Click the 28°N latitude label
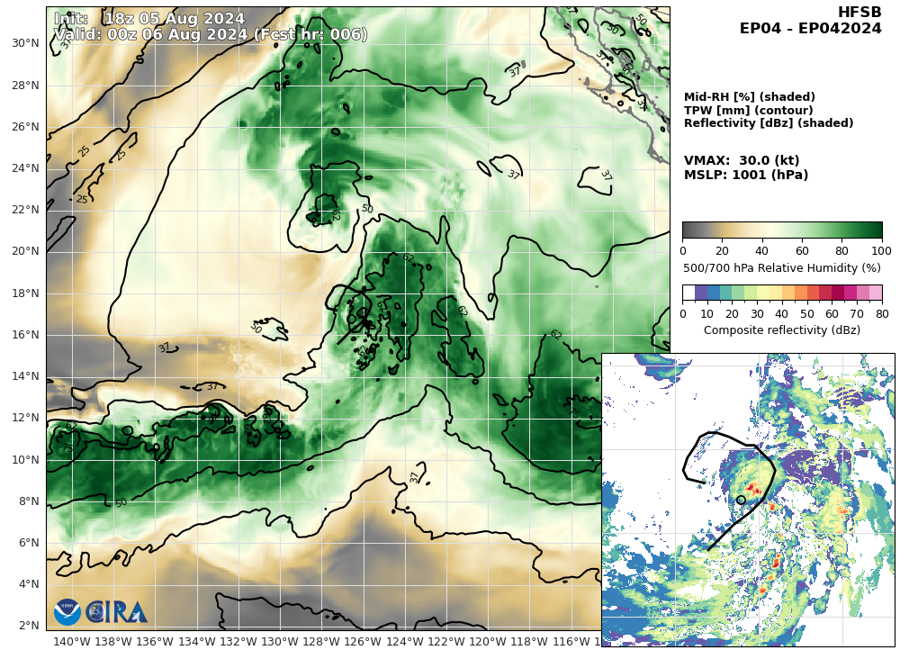900x650 pixels. point(25,86)
